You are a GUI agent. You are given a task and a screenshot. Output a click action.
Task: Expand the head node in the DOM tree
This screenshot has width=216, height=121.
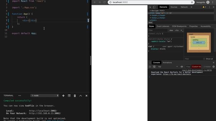tap(151, 15)
